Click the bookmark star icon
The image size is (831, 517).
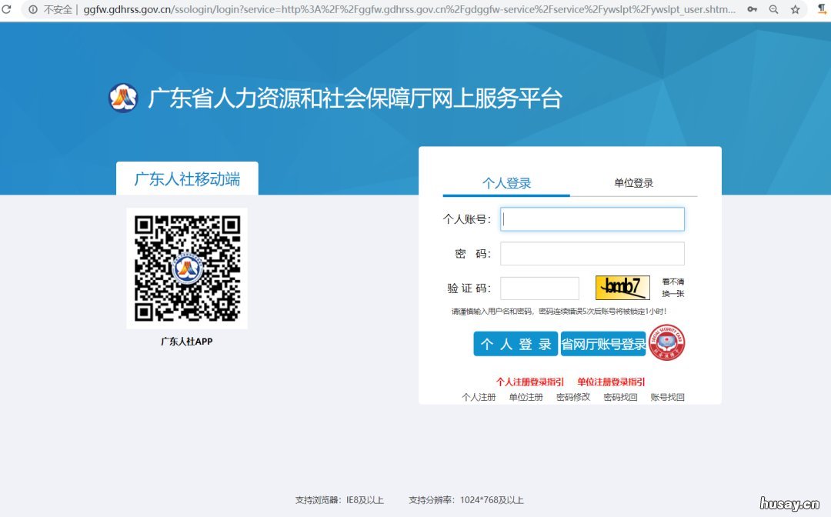pyautogui.click(x=794, y=8)
